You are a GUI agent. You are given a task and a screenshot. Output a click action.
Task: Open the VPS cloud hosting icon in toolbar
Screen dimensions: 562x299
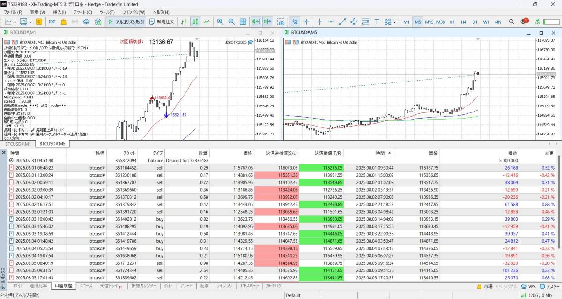[87, 22]
